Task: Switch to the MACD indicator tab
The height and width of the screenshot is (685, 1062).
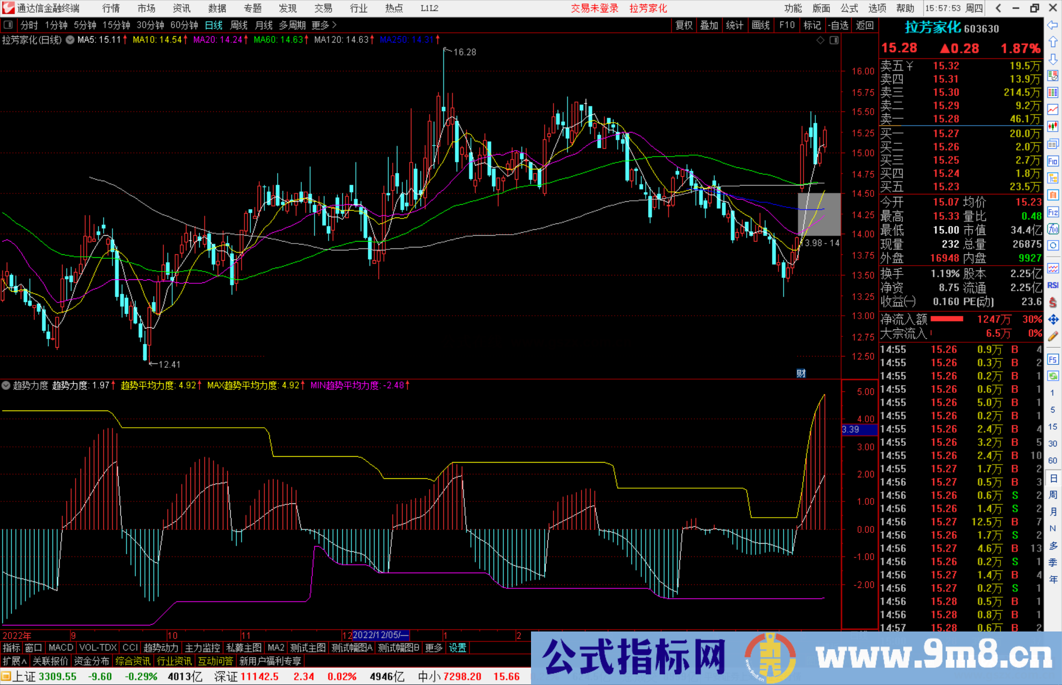Action: (x=60, y=648)
